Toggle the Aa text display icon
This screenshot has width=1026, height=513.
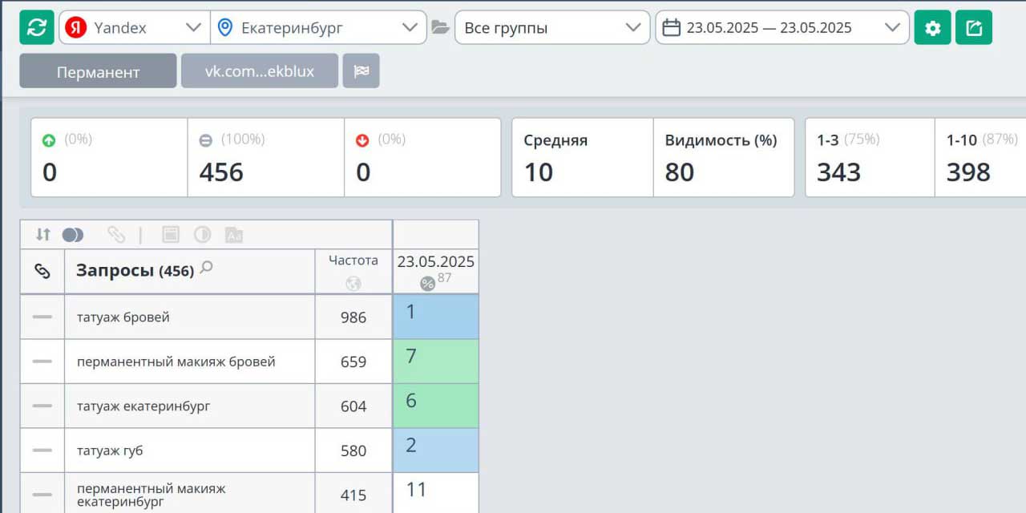pyautogui.click(x=233, y=235)
